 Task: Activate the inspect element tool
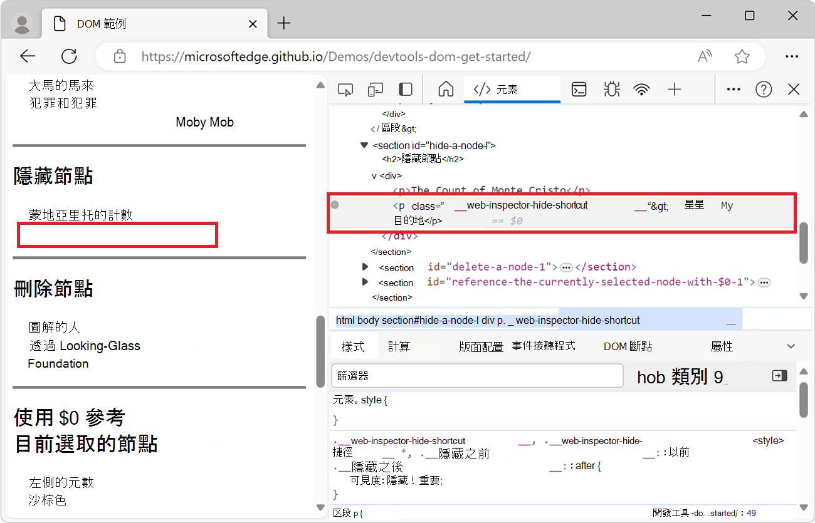click(345, 90)
